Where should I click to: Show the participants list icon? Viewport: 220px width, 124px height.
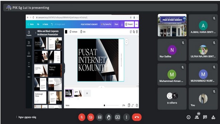tap(197, 117)
